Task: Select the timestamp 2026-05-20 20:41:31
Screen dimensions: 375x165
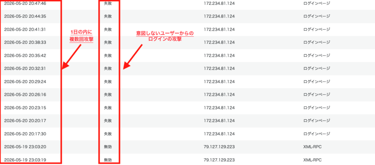Action: pos(25,29)
